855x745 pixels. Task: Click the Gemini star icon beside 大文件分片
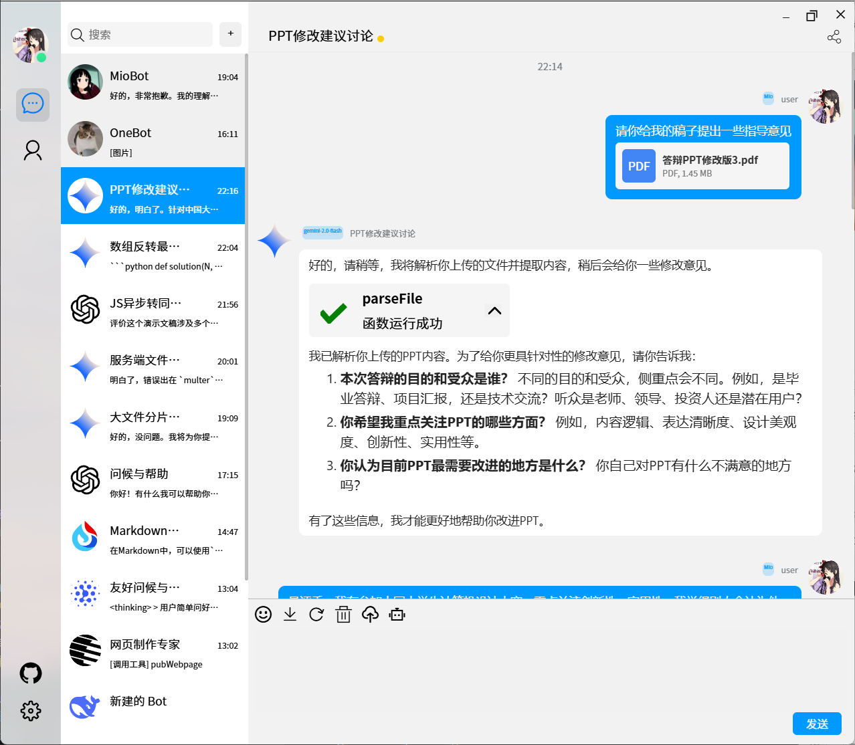[x=85, y=423]
